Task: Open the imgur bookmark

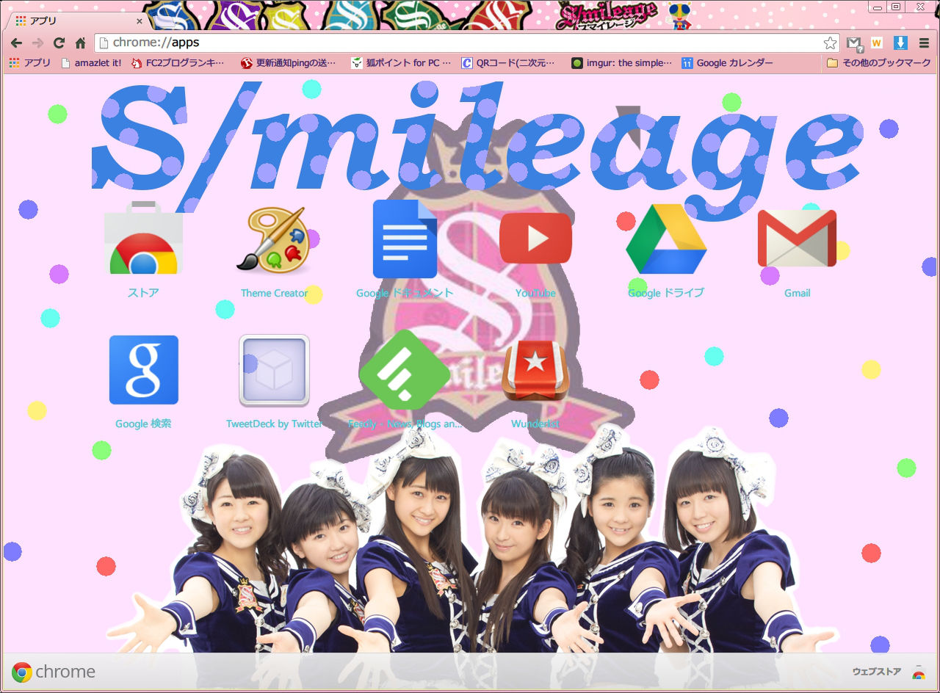Action: click(622, 63)
